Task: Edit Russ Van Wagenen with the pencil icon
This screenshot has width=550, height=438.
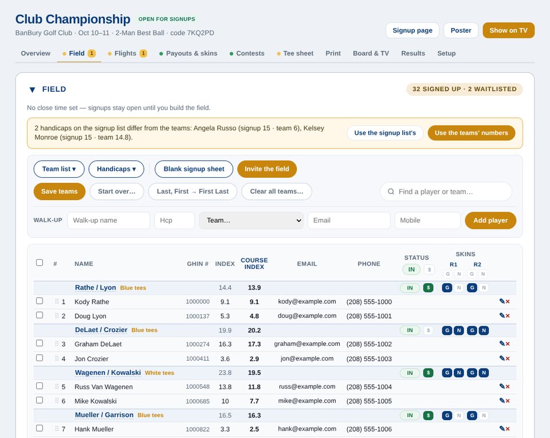Action: tap(502, 386)
